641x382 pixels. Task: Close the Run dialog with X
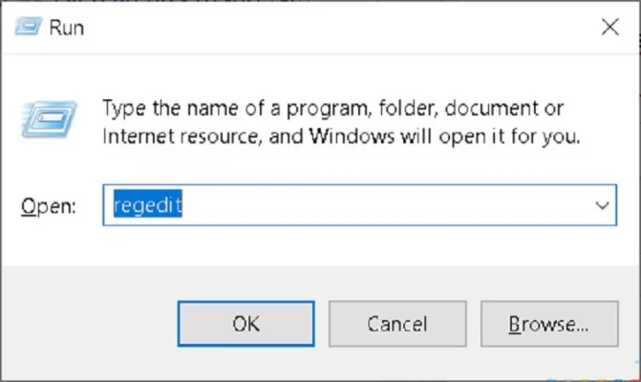pyautogui.click(x=609, y=28)
